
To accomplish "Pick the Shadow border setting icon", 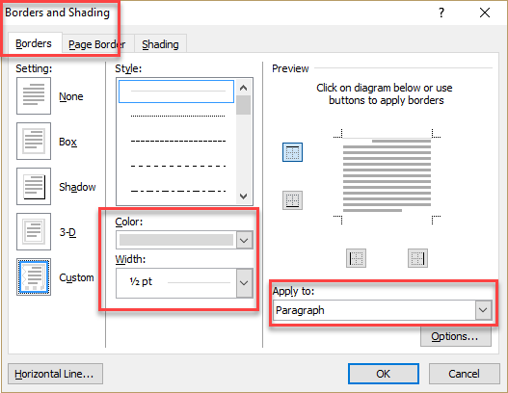I will click(x=34, y=187).
